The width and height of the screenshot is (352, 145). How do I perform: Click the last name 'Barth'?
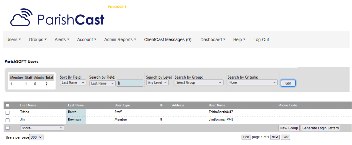72,112
